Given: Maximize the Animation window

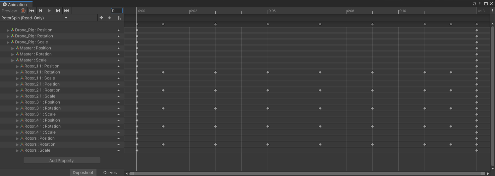Looking at the screenshot, I should [486, 4].
